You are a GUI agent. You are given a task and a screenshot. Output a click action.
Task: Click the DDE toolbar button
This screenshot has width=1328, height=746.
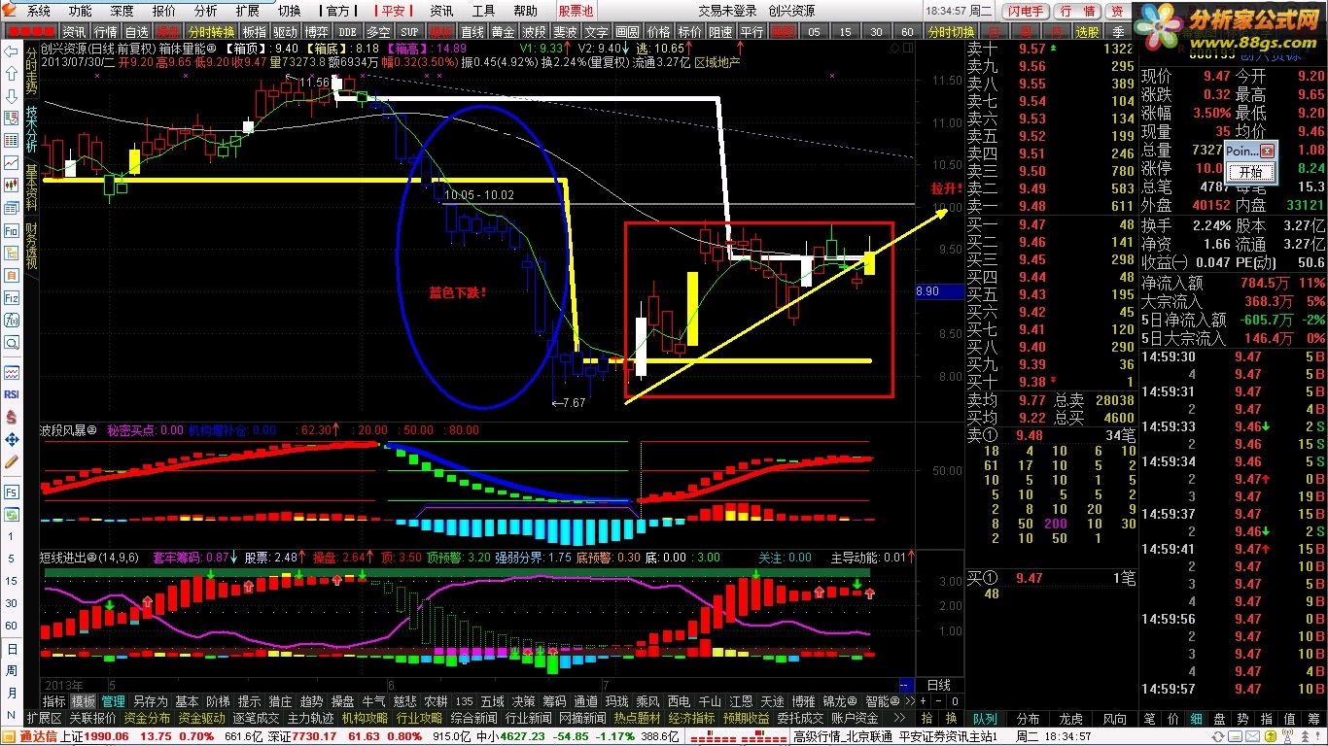click(347, 32)
